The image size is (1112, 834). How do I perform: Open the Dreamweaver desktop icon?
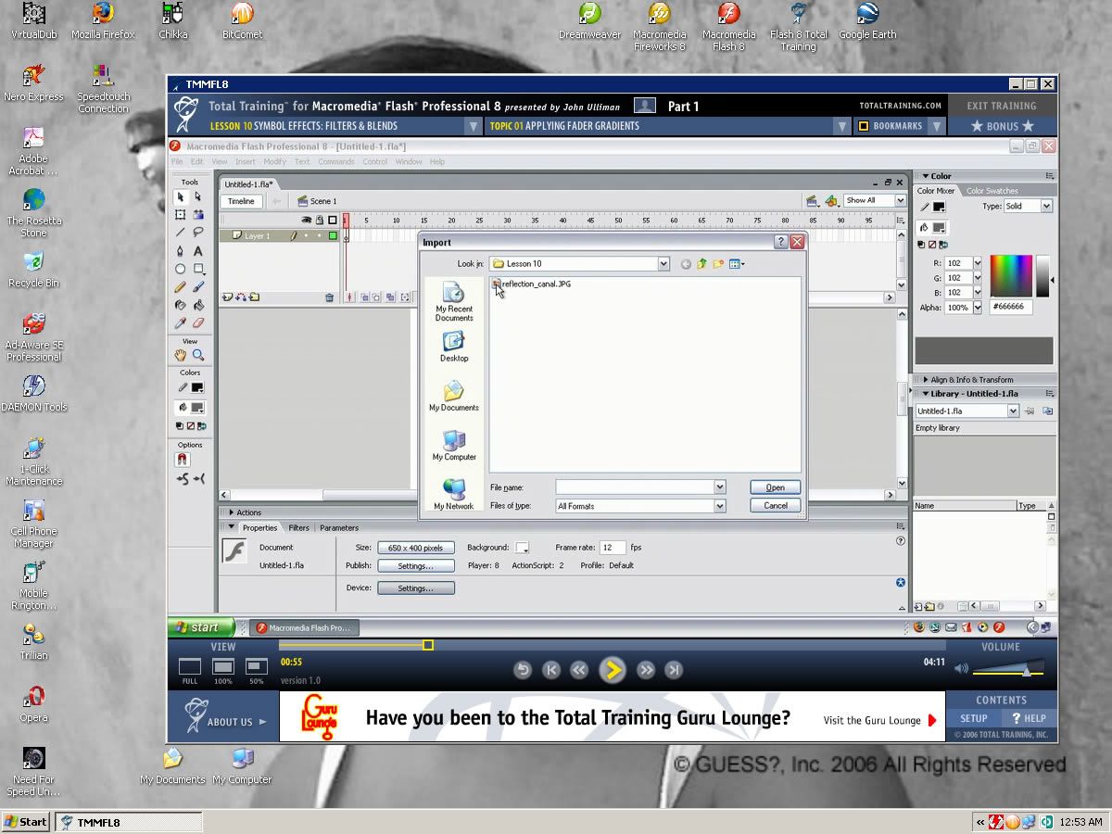pos(589,20)
